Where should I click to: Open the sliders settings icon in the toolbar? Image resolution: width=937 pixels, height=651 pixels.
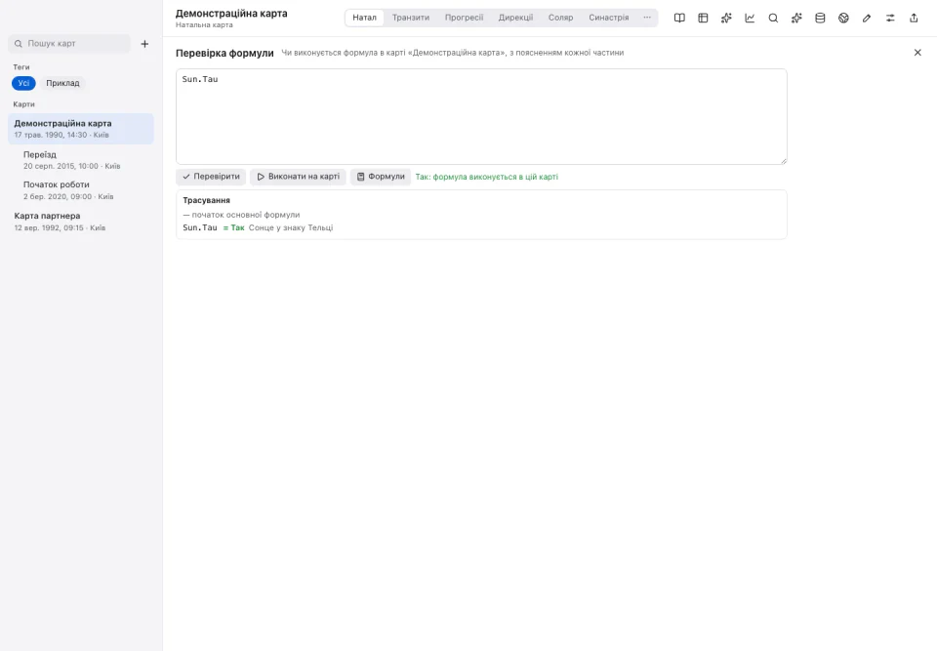pos(890,18)
